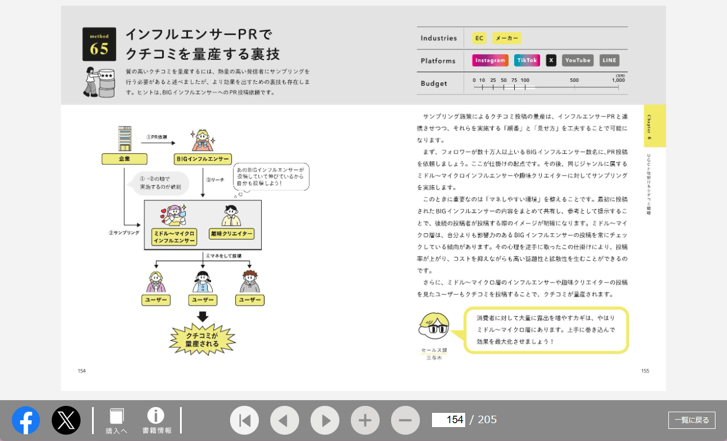Zoom out of the book page
This screenshot has height=441, width=727.
click(x=405, y=420)
